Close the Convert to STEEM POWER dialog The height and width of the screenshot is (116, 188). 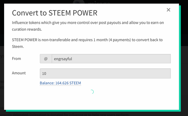pyautogui.click(x=168, y=10)
